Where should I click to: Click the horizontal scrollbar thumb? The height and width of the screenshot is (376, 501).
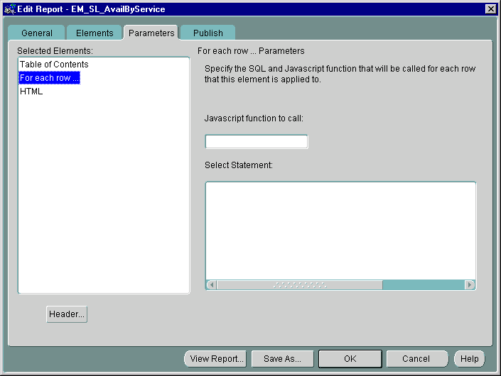click(300, 284)
